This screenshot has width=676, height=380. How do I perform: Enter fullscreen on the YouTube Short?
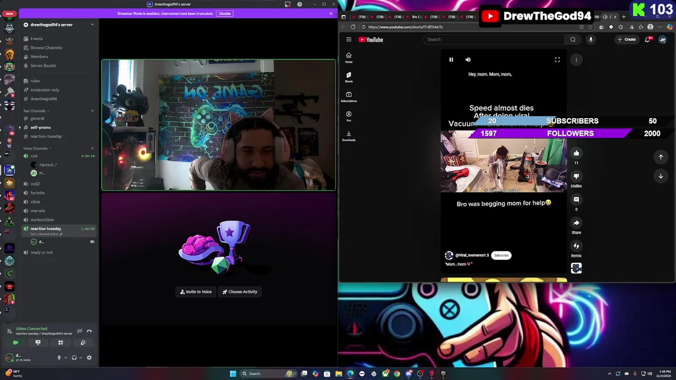pos(557,60)
